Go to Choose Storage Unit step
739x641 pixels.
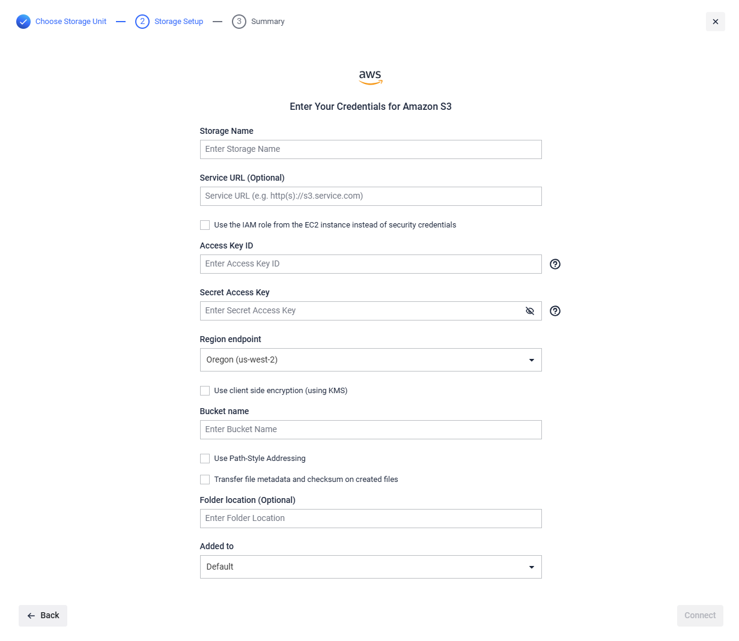click(x=71, y=22)
